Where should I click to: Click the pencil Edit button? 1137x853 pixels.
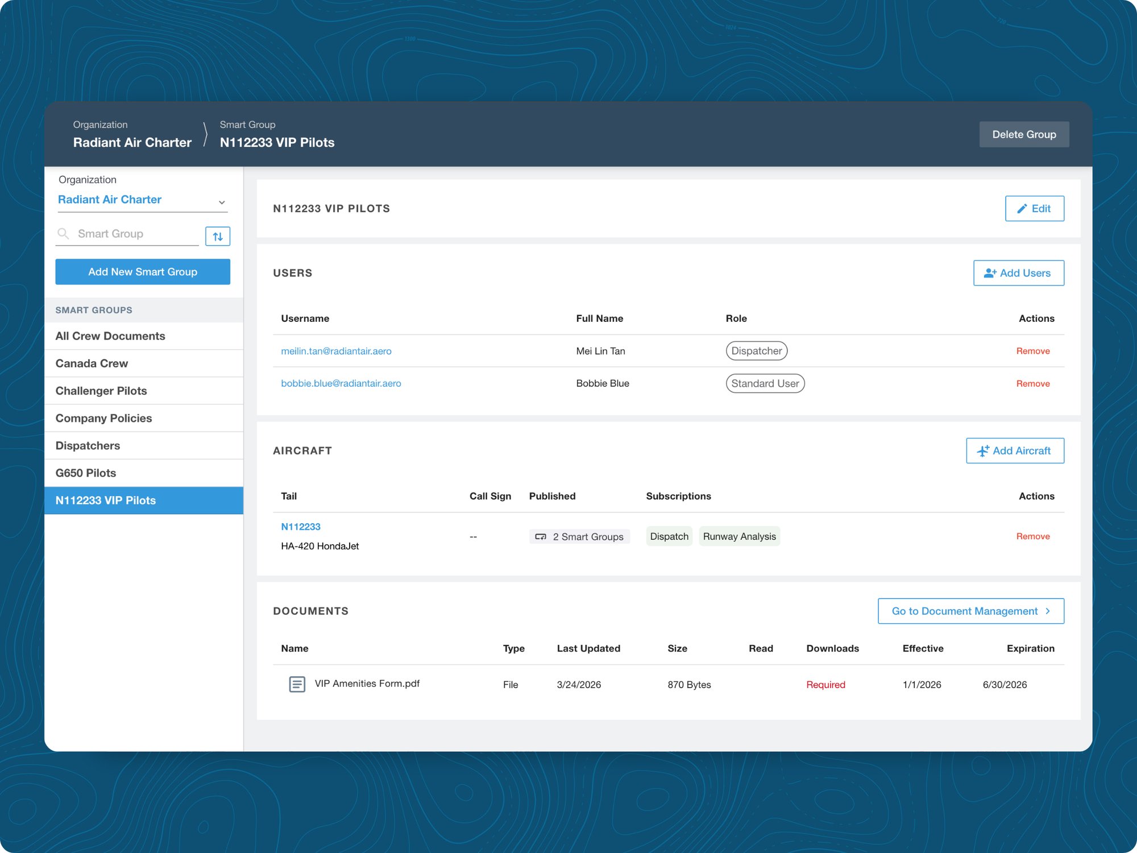click(1034, 209)
